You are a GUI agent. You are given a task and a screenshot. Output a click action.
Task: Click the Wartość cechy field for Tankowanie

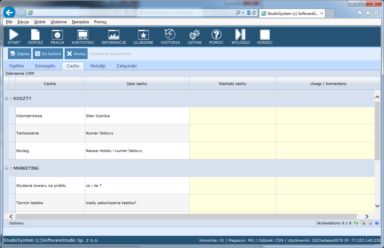pos(233,133)
